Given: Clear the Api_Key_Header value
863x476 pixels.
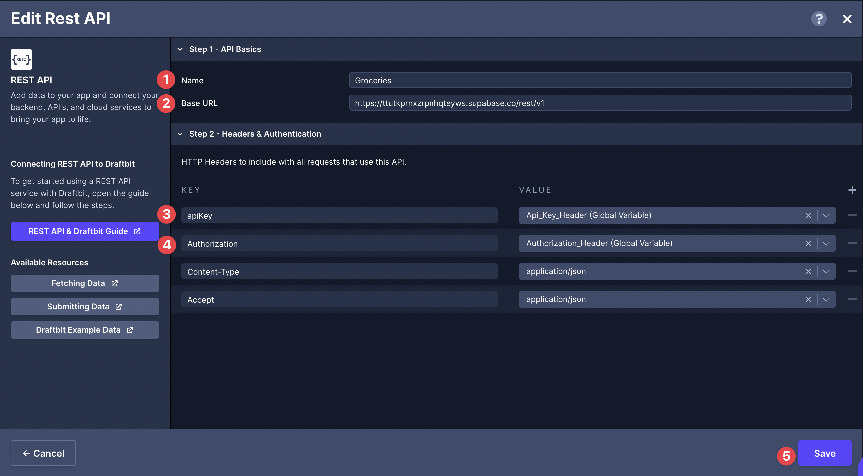Looking at the screenshot, I should point(808,216).
